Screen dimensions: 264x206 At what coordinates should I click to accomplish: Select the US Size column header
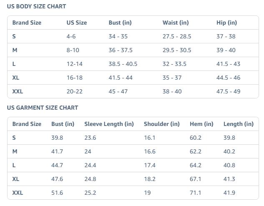[77, 23]
